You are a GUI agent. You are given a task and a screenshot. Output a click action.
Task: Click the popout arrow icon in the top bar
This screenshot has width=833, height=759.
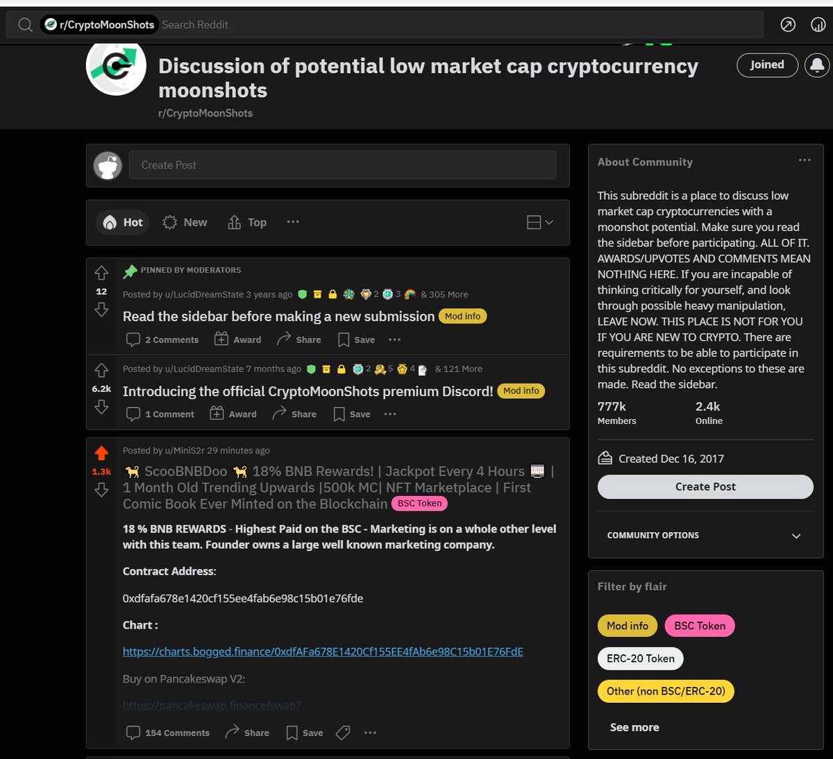pos(787,24)
